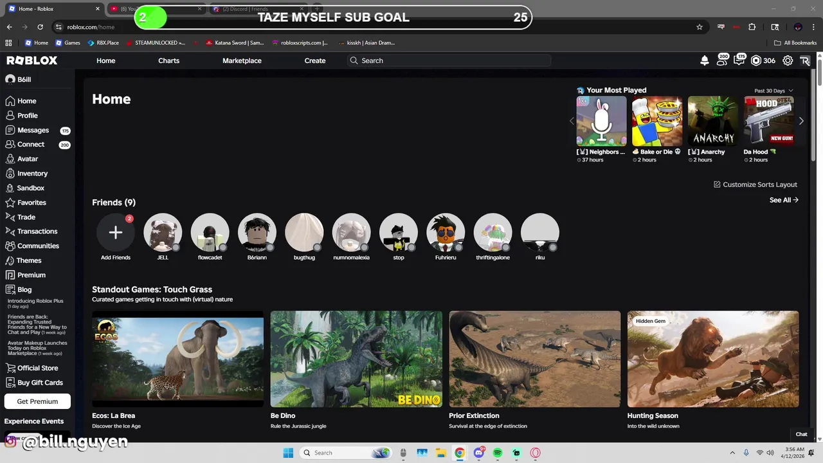Click the Windows Start button
This screenshot has height=463, width=823.
tap(288, 453)
